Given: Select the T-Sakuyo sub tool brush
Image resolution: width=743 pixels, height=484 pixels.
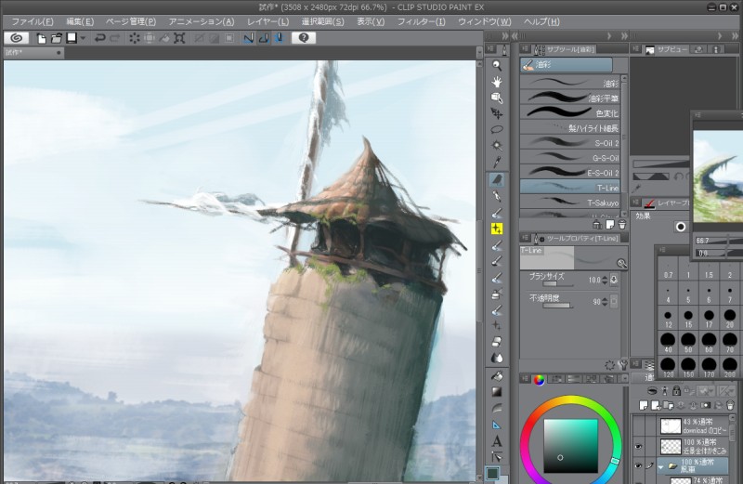Looking at the screenshot, I should pos(570,203).
